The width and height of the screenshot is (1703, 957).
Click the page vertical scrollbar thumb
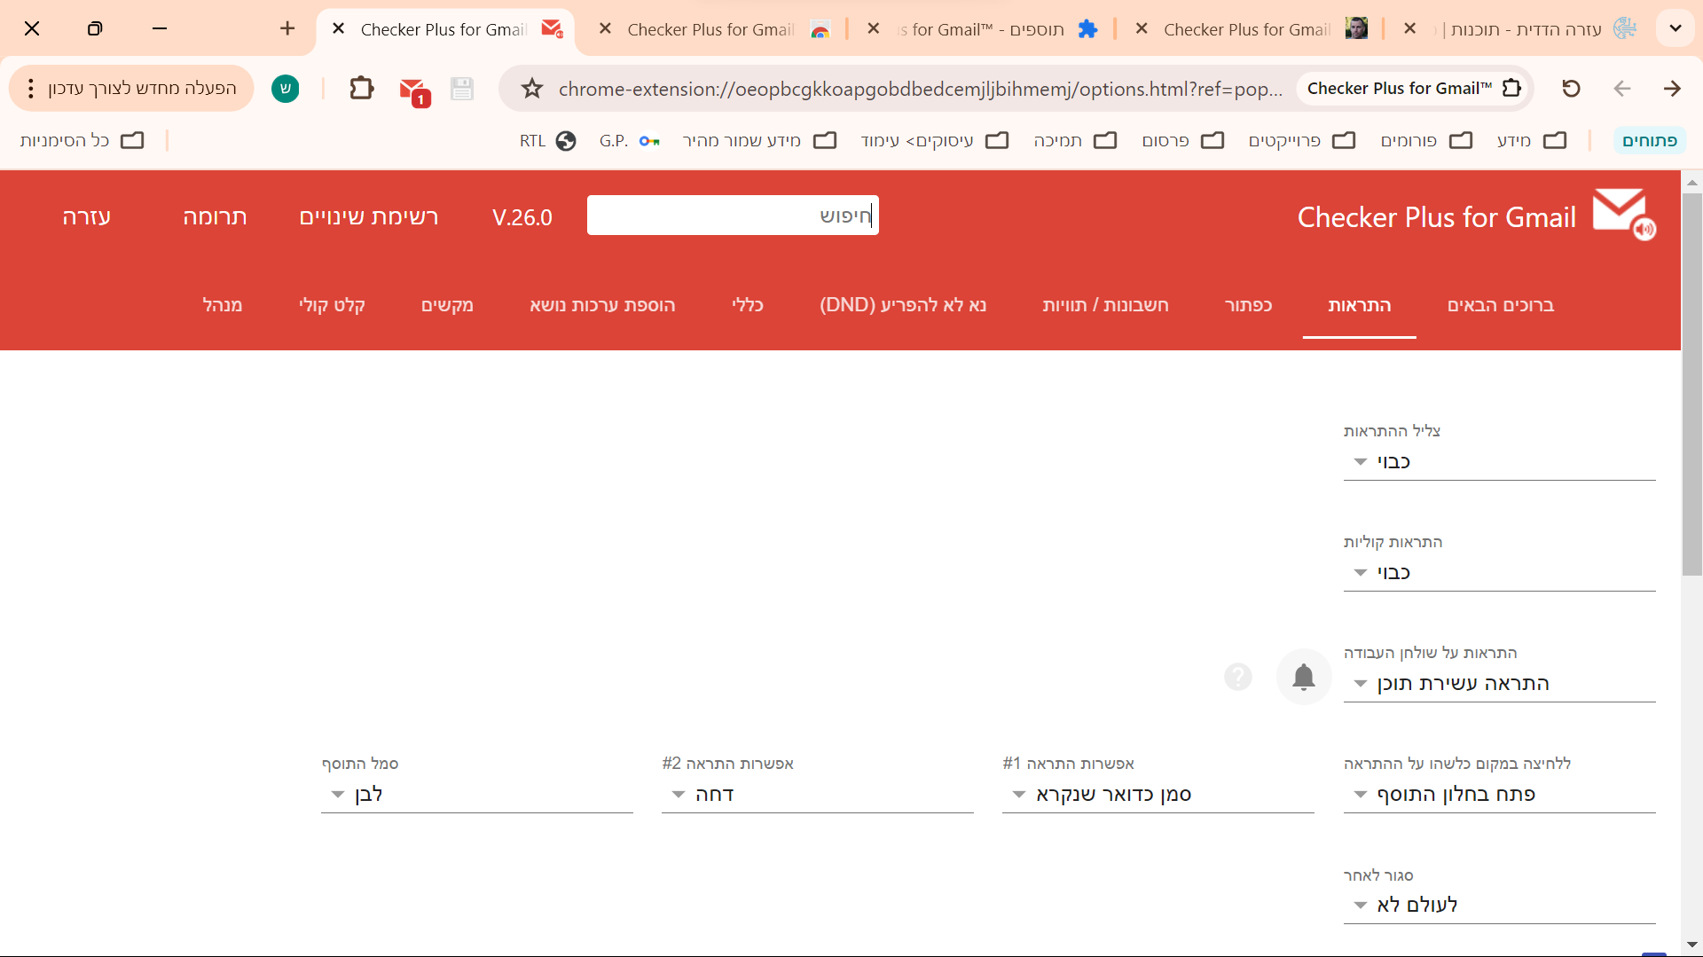[x=1691, y=384]
